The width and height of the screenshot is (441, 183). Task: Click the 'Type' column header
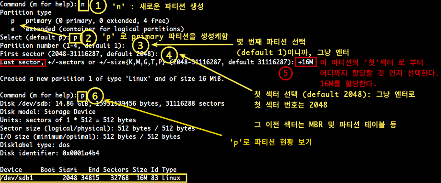tap(169, 170)
